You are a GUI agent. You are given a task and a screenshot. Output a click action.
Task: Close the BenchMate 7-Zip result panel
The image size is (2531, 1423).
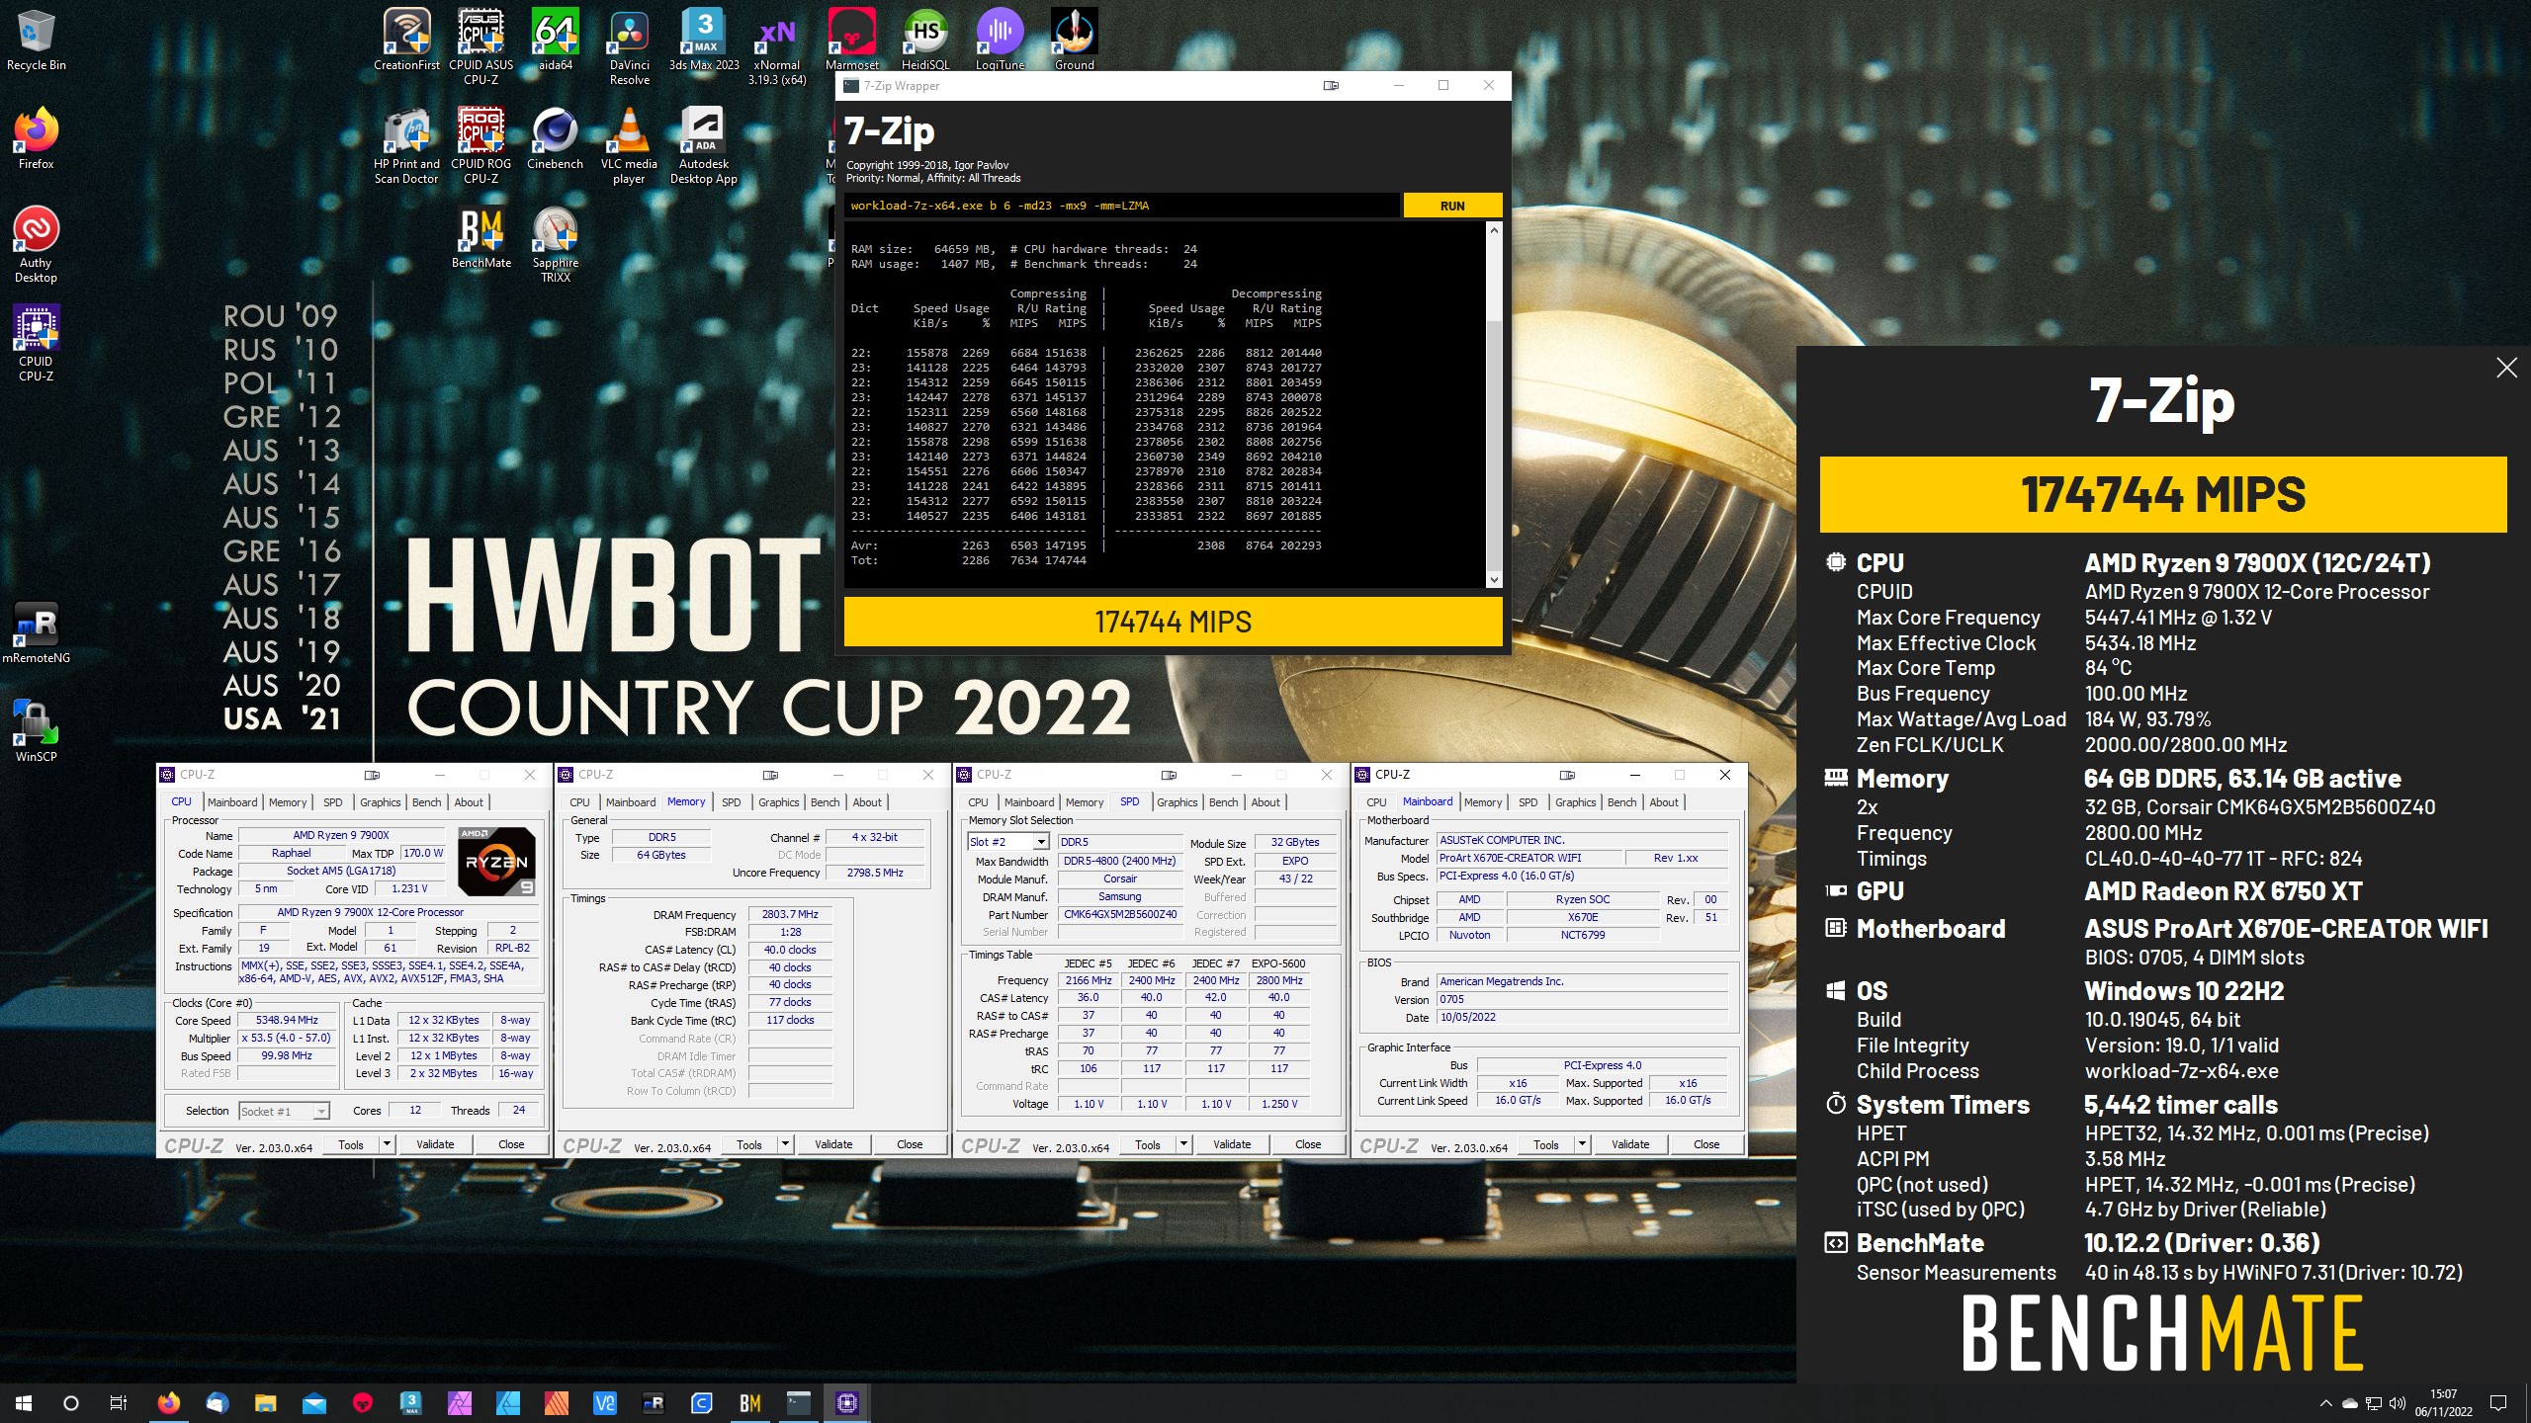[2506, 368]
